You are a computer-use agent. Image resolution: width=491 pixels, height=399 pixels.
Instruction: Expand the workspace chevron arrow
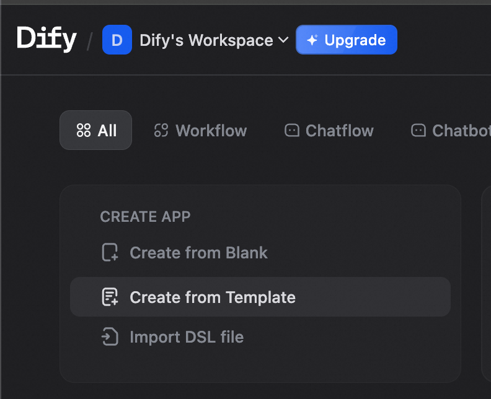pos(283,40)
